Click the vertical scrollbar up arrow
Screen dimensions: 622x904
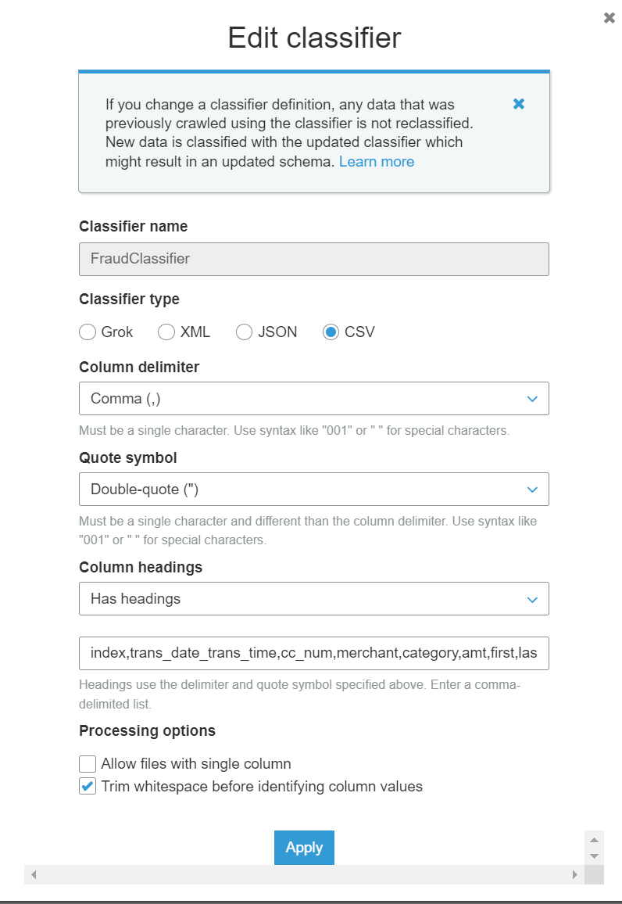(594, 840)
